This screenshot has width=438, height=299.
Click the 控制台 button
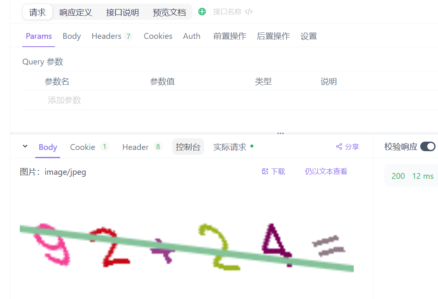tap(188, 147)
